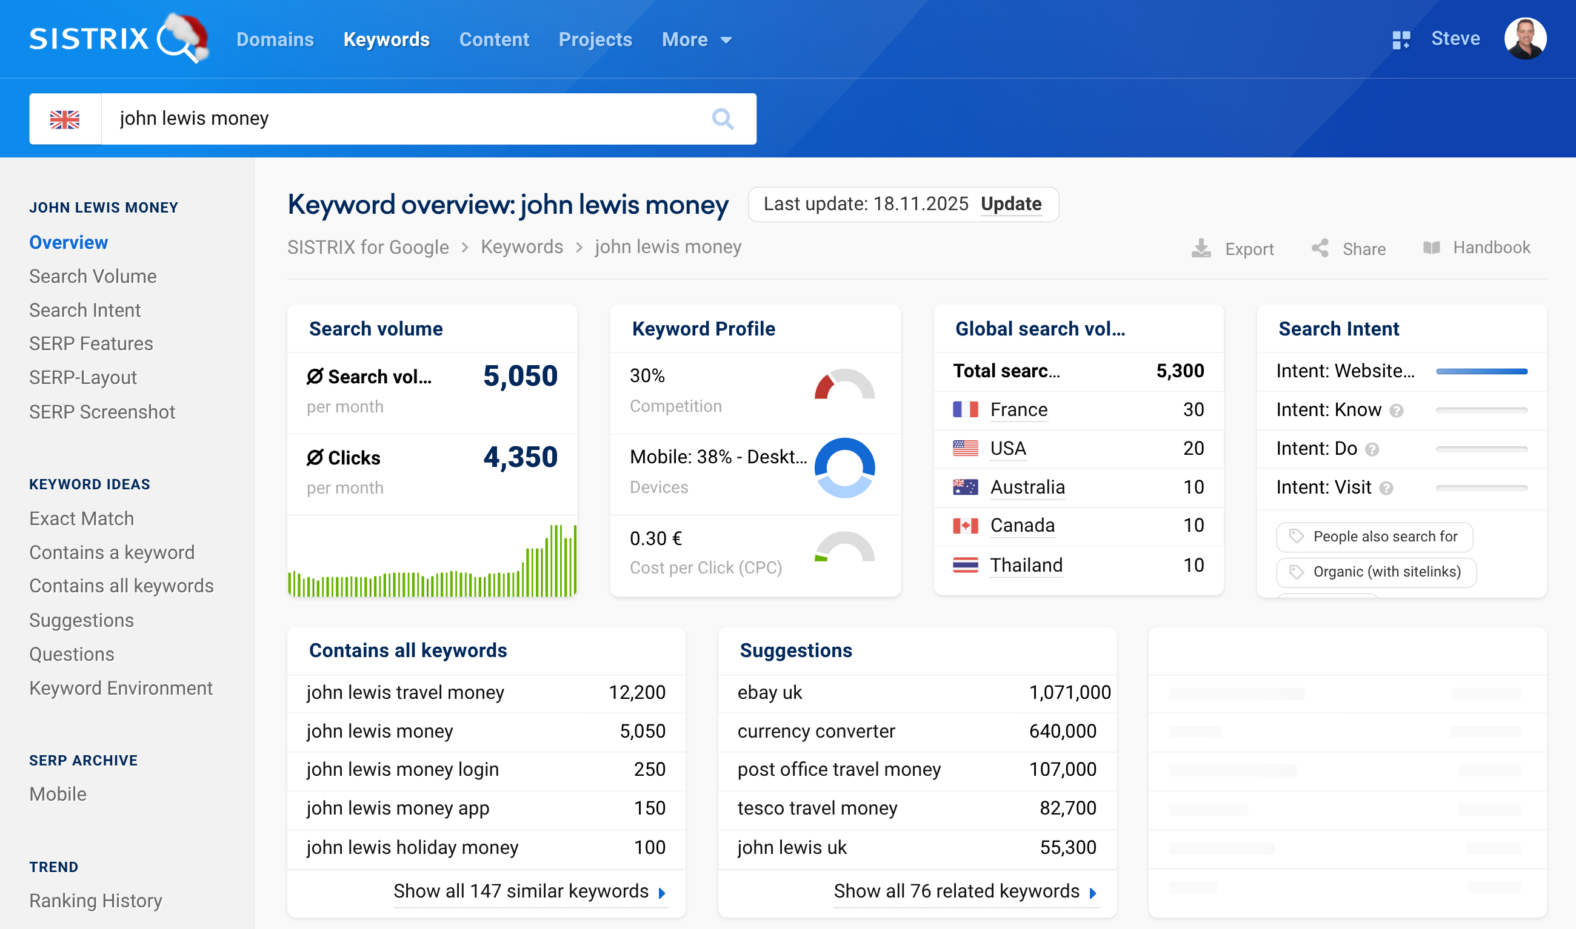Open the apps grid icon beside Steve
The image size is (1576, 929).
[1401, 39]
